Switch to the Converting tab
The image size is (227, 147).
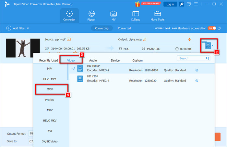tap(102, 28)
